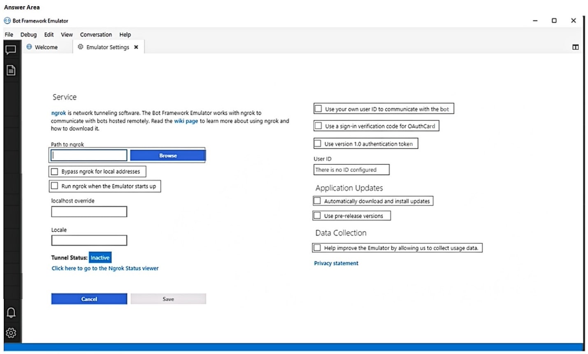Enable Use pre-release versions

click(317, 215)
